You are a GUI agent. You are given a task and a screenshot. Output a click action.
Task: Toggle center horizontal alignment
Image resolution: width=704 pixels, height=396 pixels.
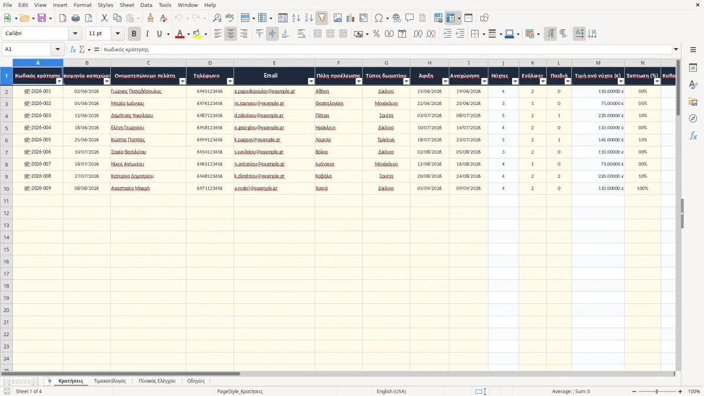click(x=231, y=34)
